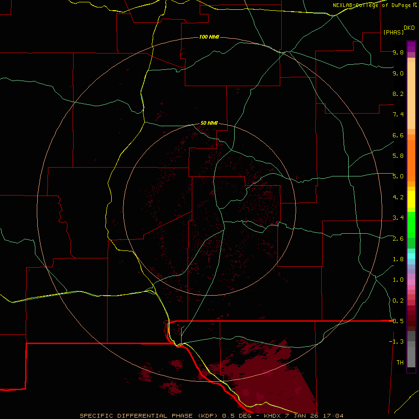This screenshot has width=419, height=419.
Task: Pick the pink band of the color scale
Action: [x=411, y=282]
